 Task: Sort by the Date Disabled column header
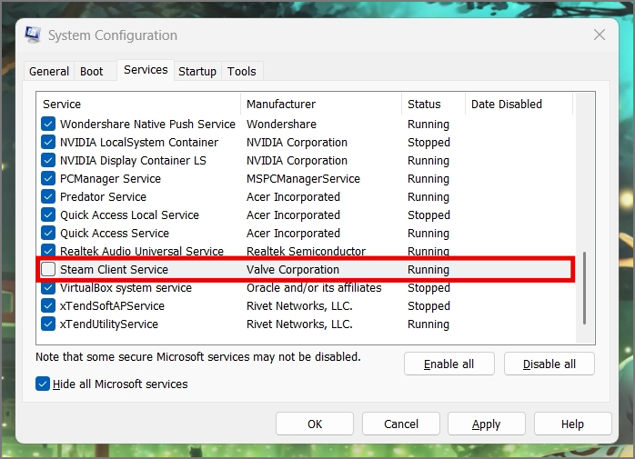pyautogui.click(x=519, y=104)
